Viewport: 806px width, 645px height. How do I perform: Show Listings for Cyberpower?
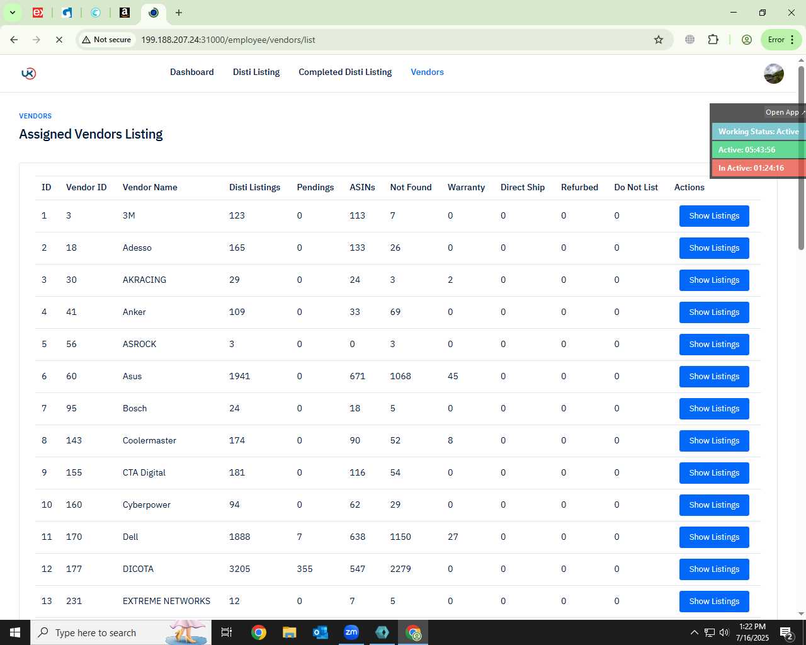pos(714,505)
